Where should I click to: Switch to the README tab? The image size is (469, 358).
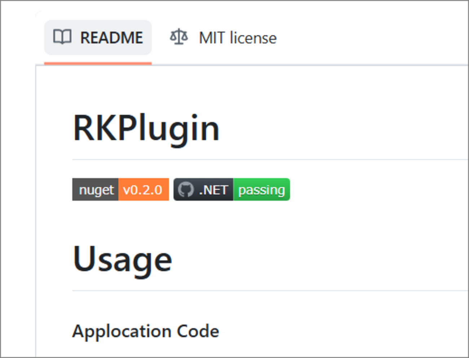coord(98,37)
